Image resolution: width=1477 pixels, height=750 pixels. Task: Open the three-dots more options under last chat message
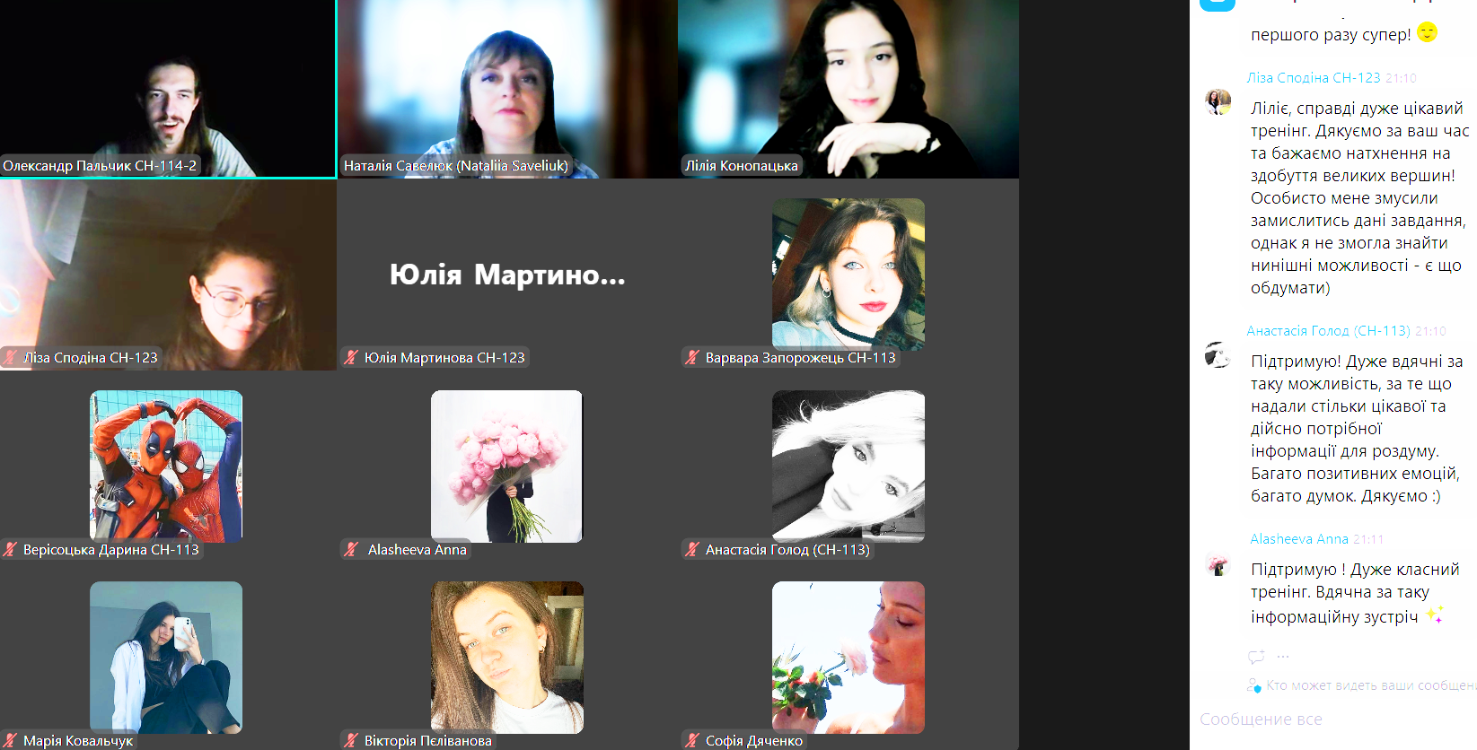click(1283, 657)
